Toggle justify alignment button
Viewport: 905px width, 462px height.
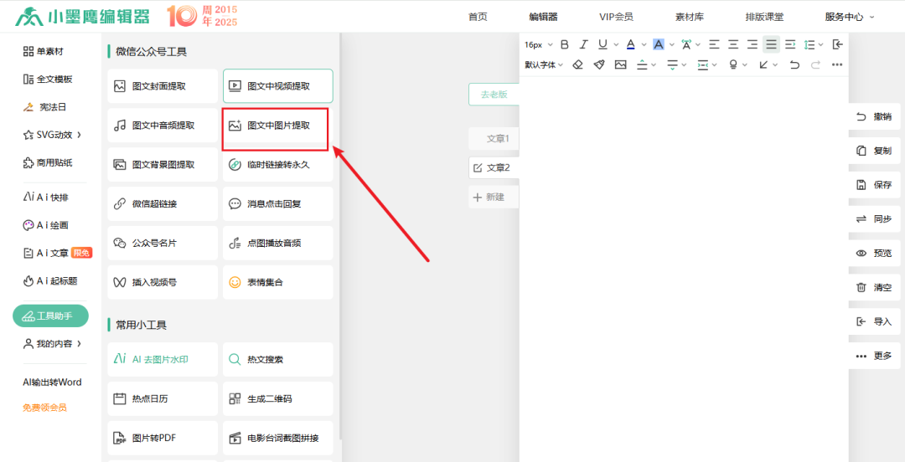771,44
